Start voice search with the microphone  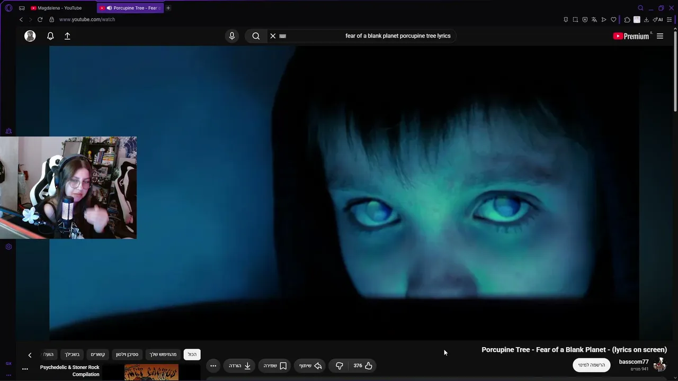click(231, 36)
